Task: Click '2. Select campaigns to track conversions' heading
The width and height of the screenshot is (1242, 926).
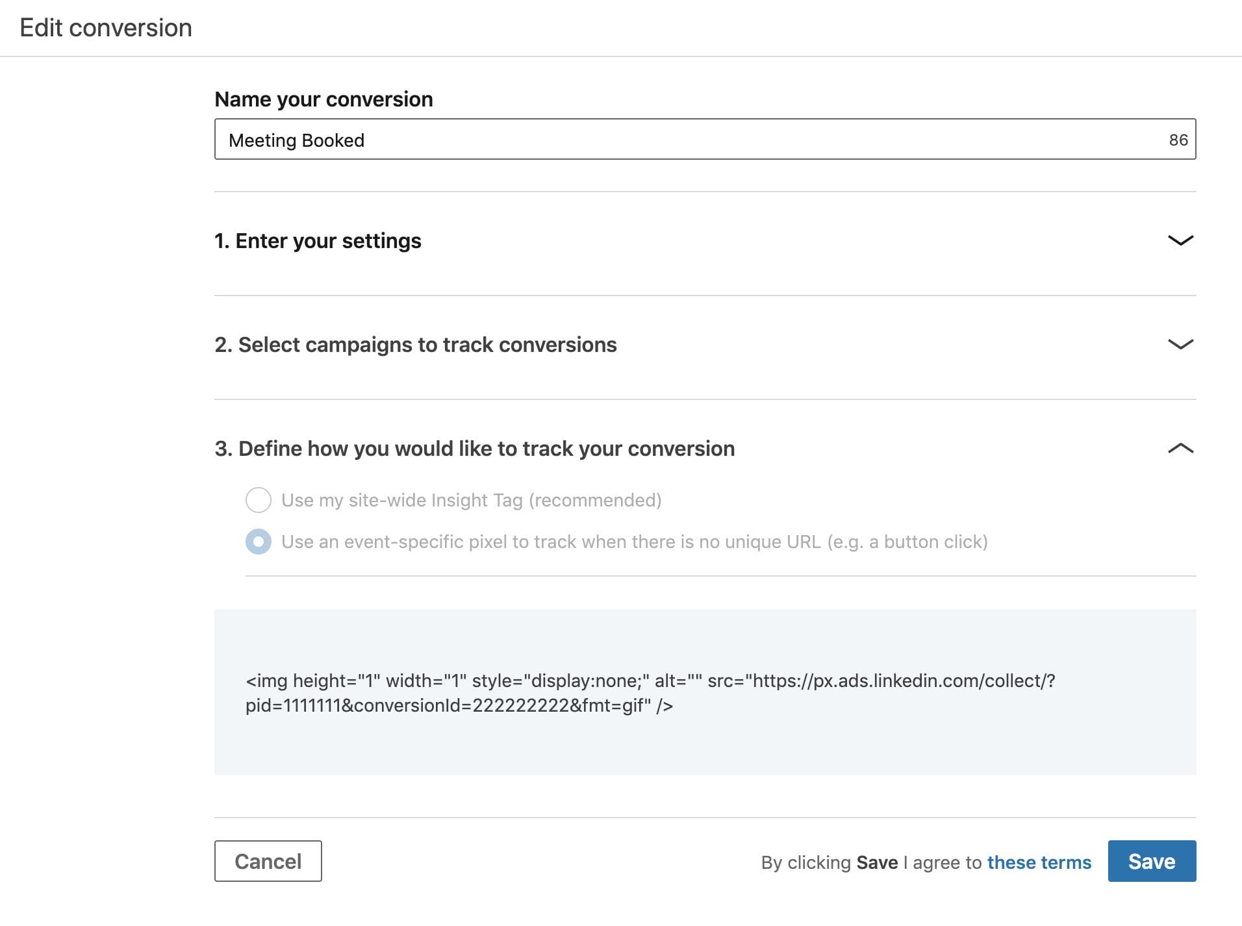Action: [416, 345]
